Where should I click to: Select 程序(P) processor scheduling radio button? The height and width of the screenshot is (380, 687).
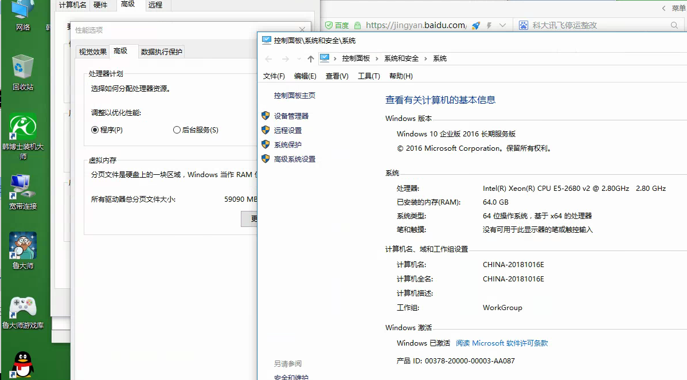click(x=95, y=130)
